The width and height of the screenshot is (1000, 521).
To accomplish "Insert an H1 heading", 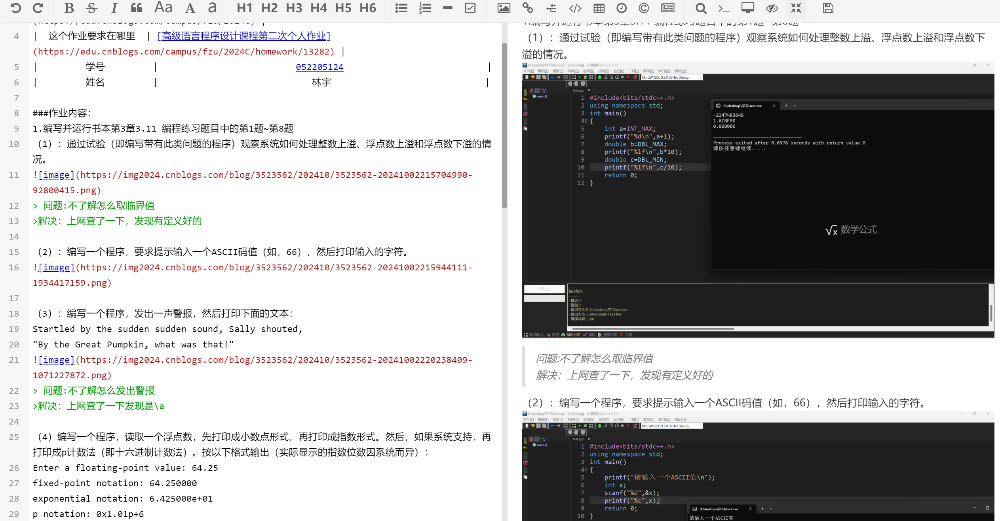I will pyautogui.click(x=244, y=8).
